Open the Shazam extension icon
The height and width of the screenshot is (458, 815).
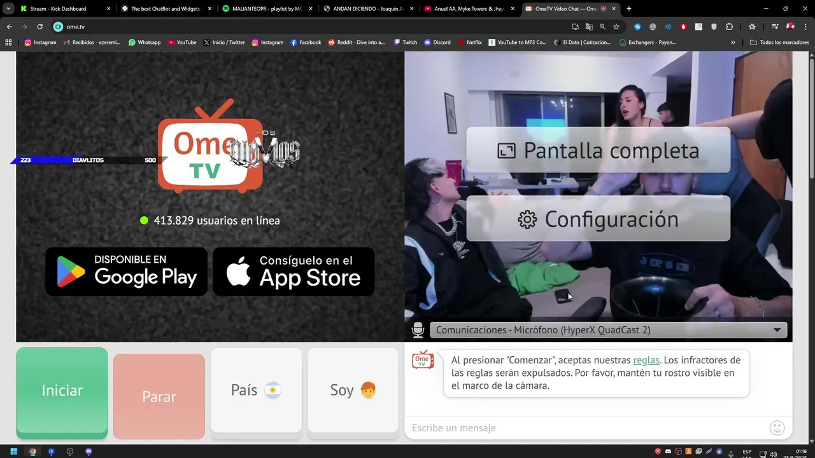coord(637,27)
